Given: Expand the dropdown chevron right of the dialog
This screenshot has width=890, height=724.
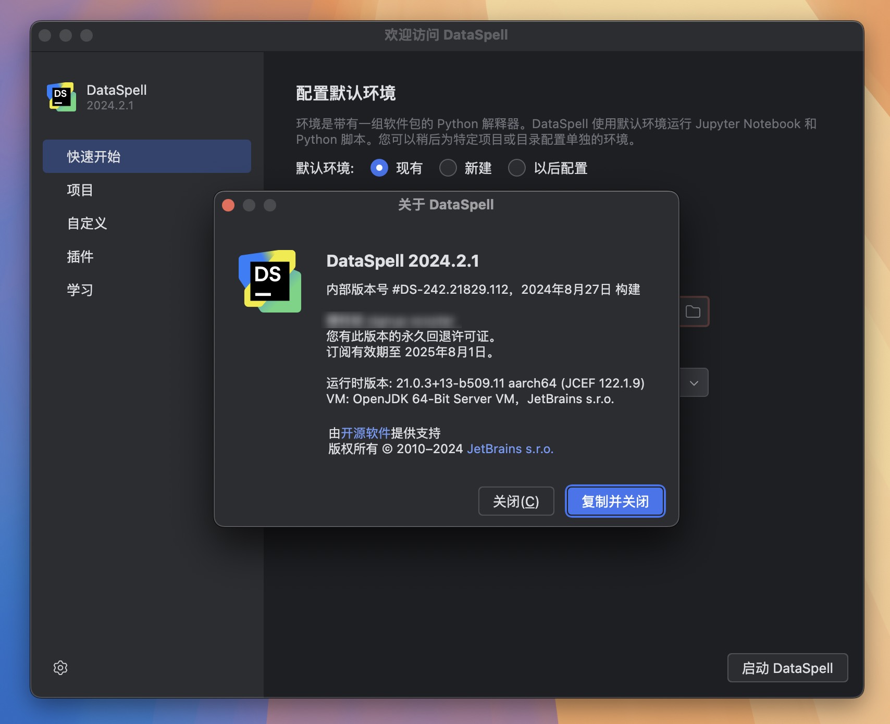Looking at the screenshot, I should coord(694,383).
